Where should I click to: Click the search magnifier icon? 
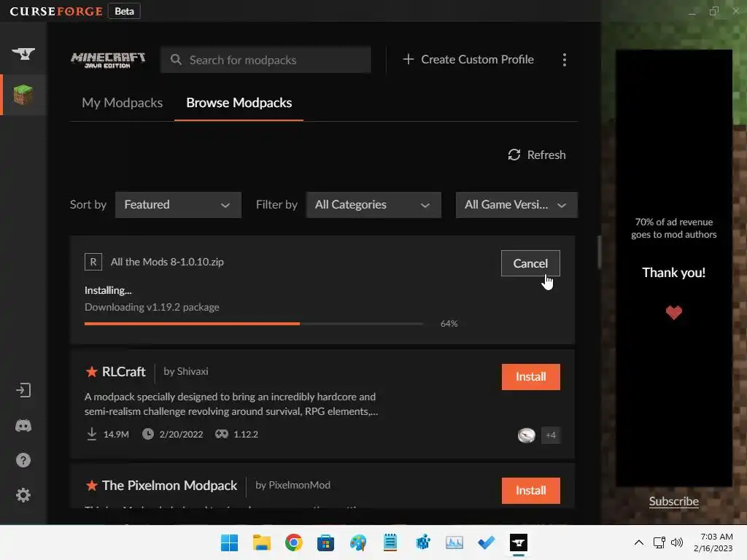[x=176, y=60]
